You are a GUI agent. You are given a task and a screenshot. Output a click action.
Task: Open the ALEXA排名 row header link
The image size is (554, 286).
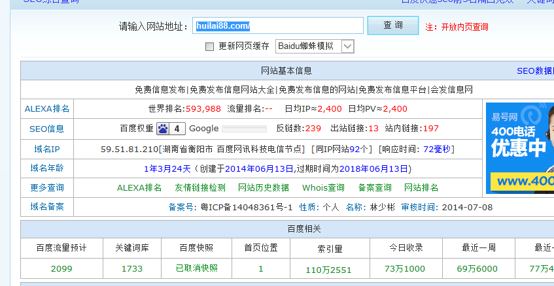pos(47,108)
